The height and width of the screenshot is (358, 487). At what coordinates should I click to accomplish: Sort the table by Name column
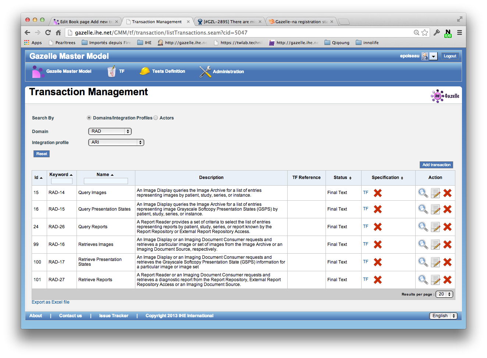105,175
